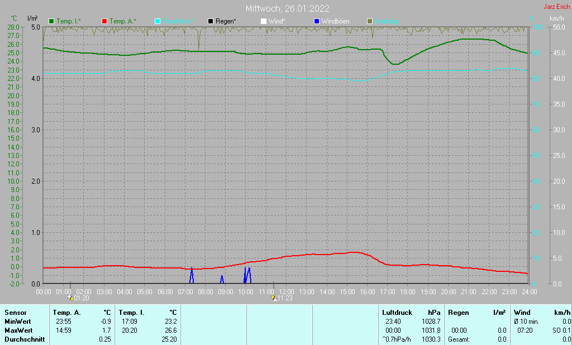This screenshot has height=345, width=572.
Task: Click the blue double gust spike near 10:00
Action: click(x=247, y=275)
